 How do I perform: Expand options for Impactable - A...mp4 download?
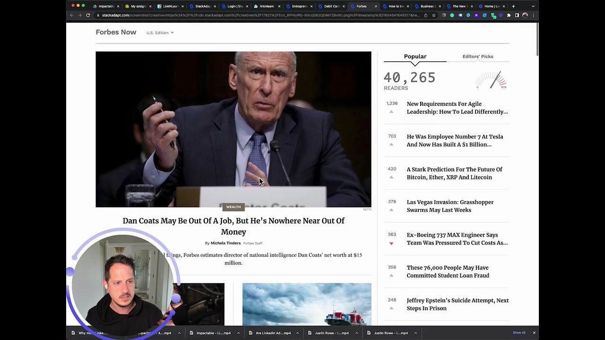[179, 333]
